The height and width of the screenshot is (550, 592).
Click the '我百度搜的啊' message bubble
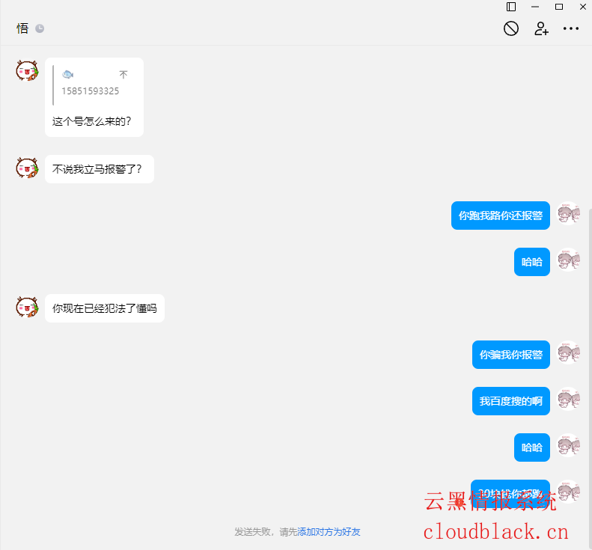tap(510, 400)
